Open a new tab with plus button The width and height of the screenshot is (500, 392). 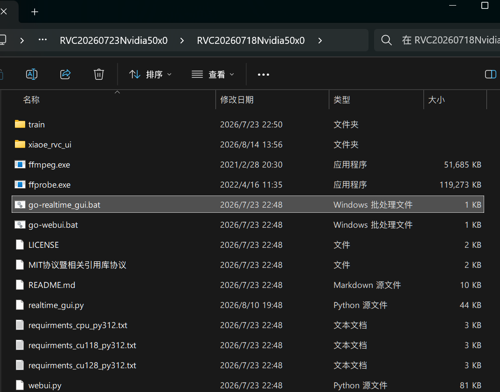35,12
